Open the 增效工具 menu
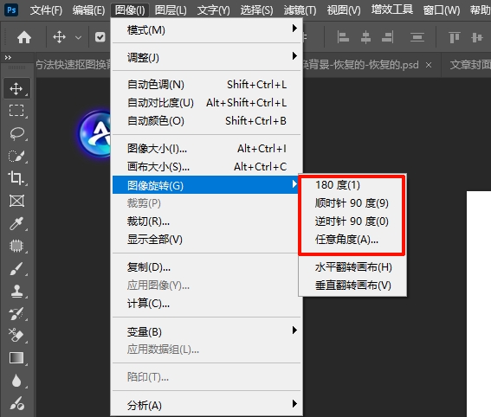The width and height of the screenshot is (491, 417). coord(391,10)
